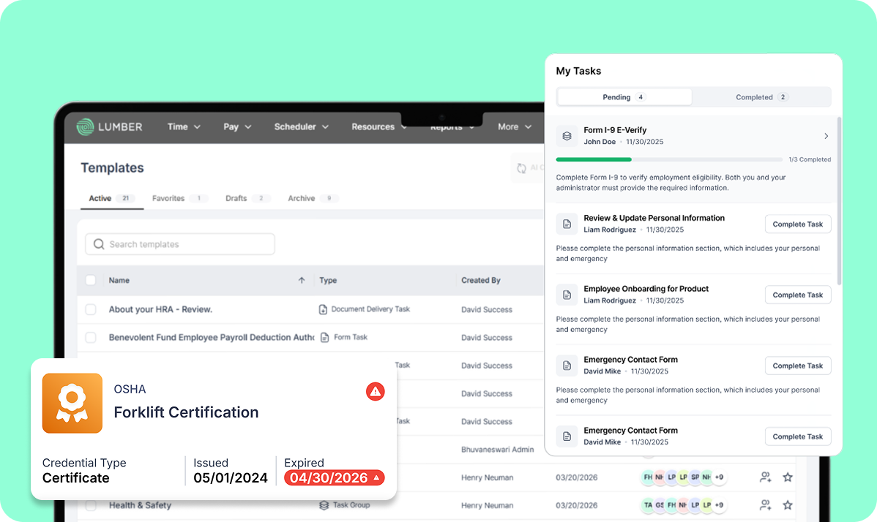Click the expired date 04/30/2026 badge
877x522 pixels.
pos(334,478)
